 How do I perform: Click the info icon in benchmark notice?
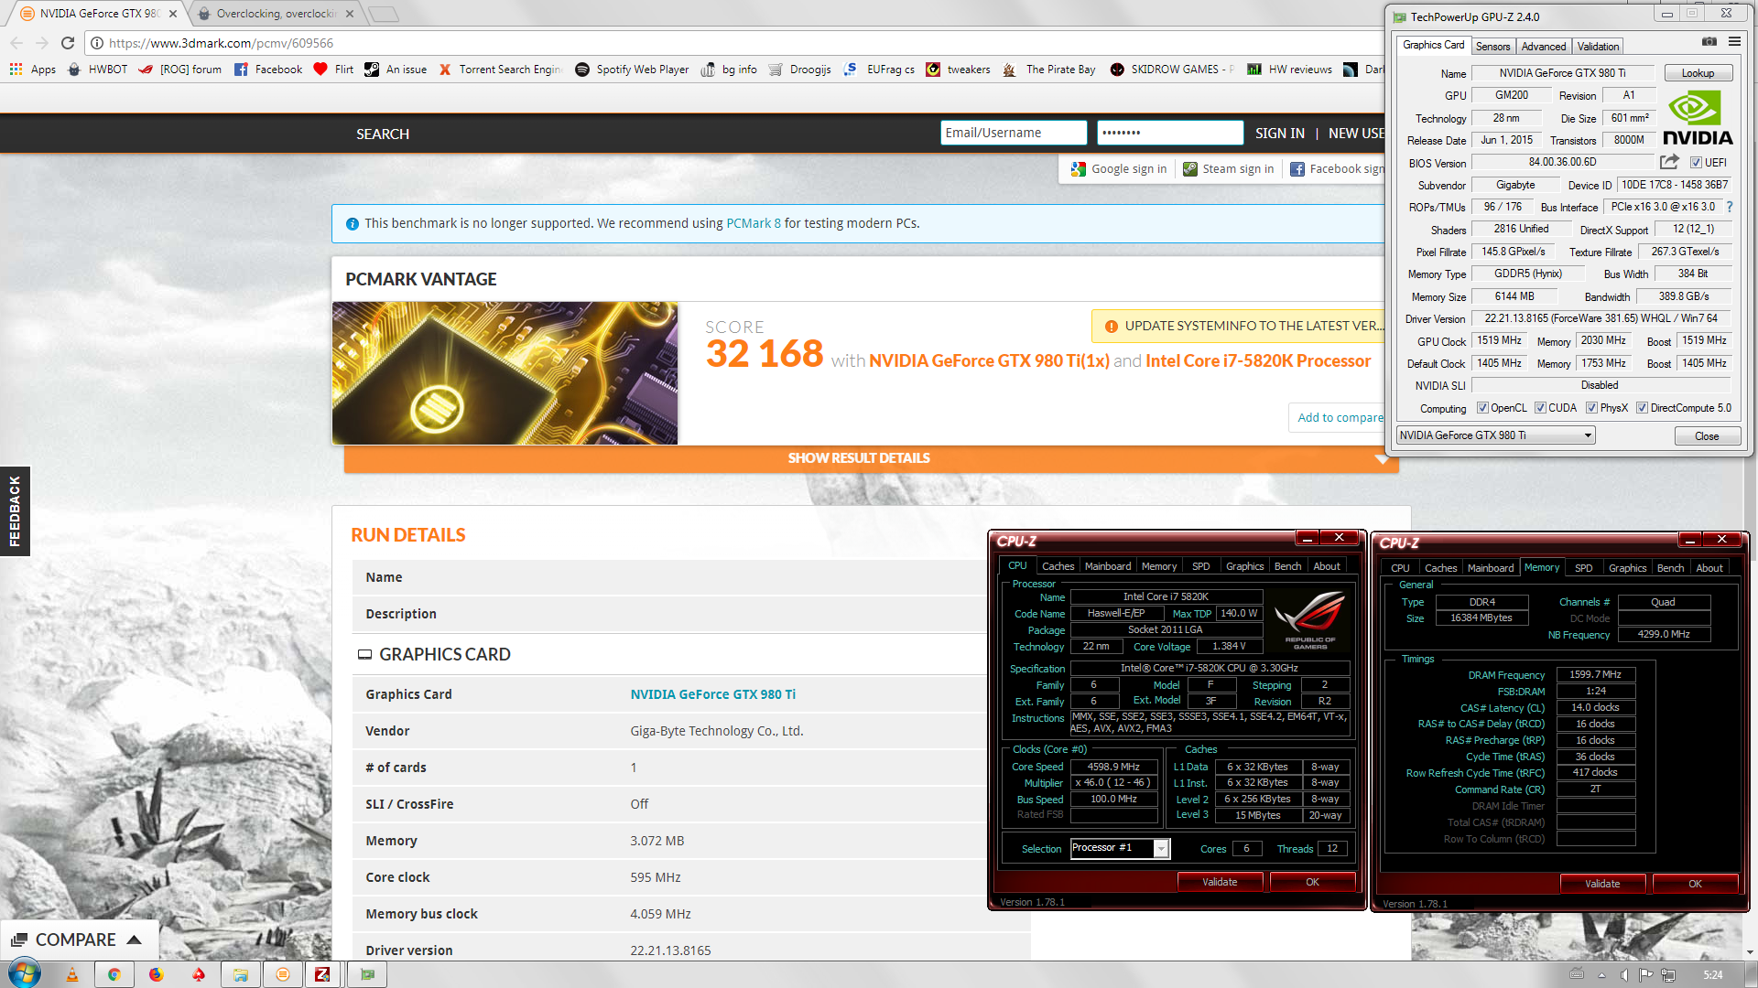point(353,224)
